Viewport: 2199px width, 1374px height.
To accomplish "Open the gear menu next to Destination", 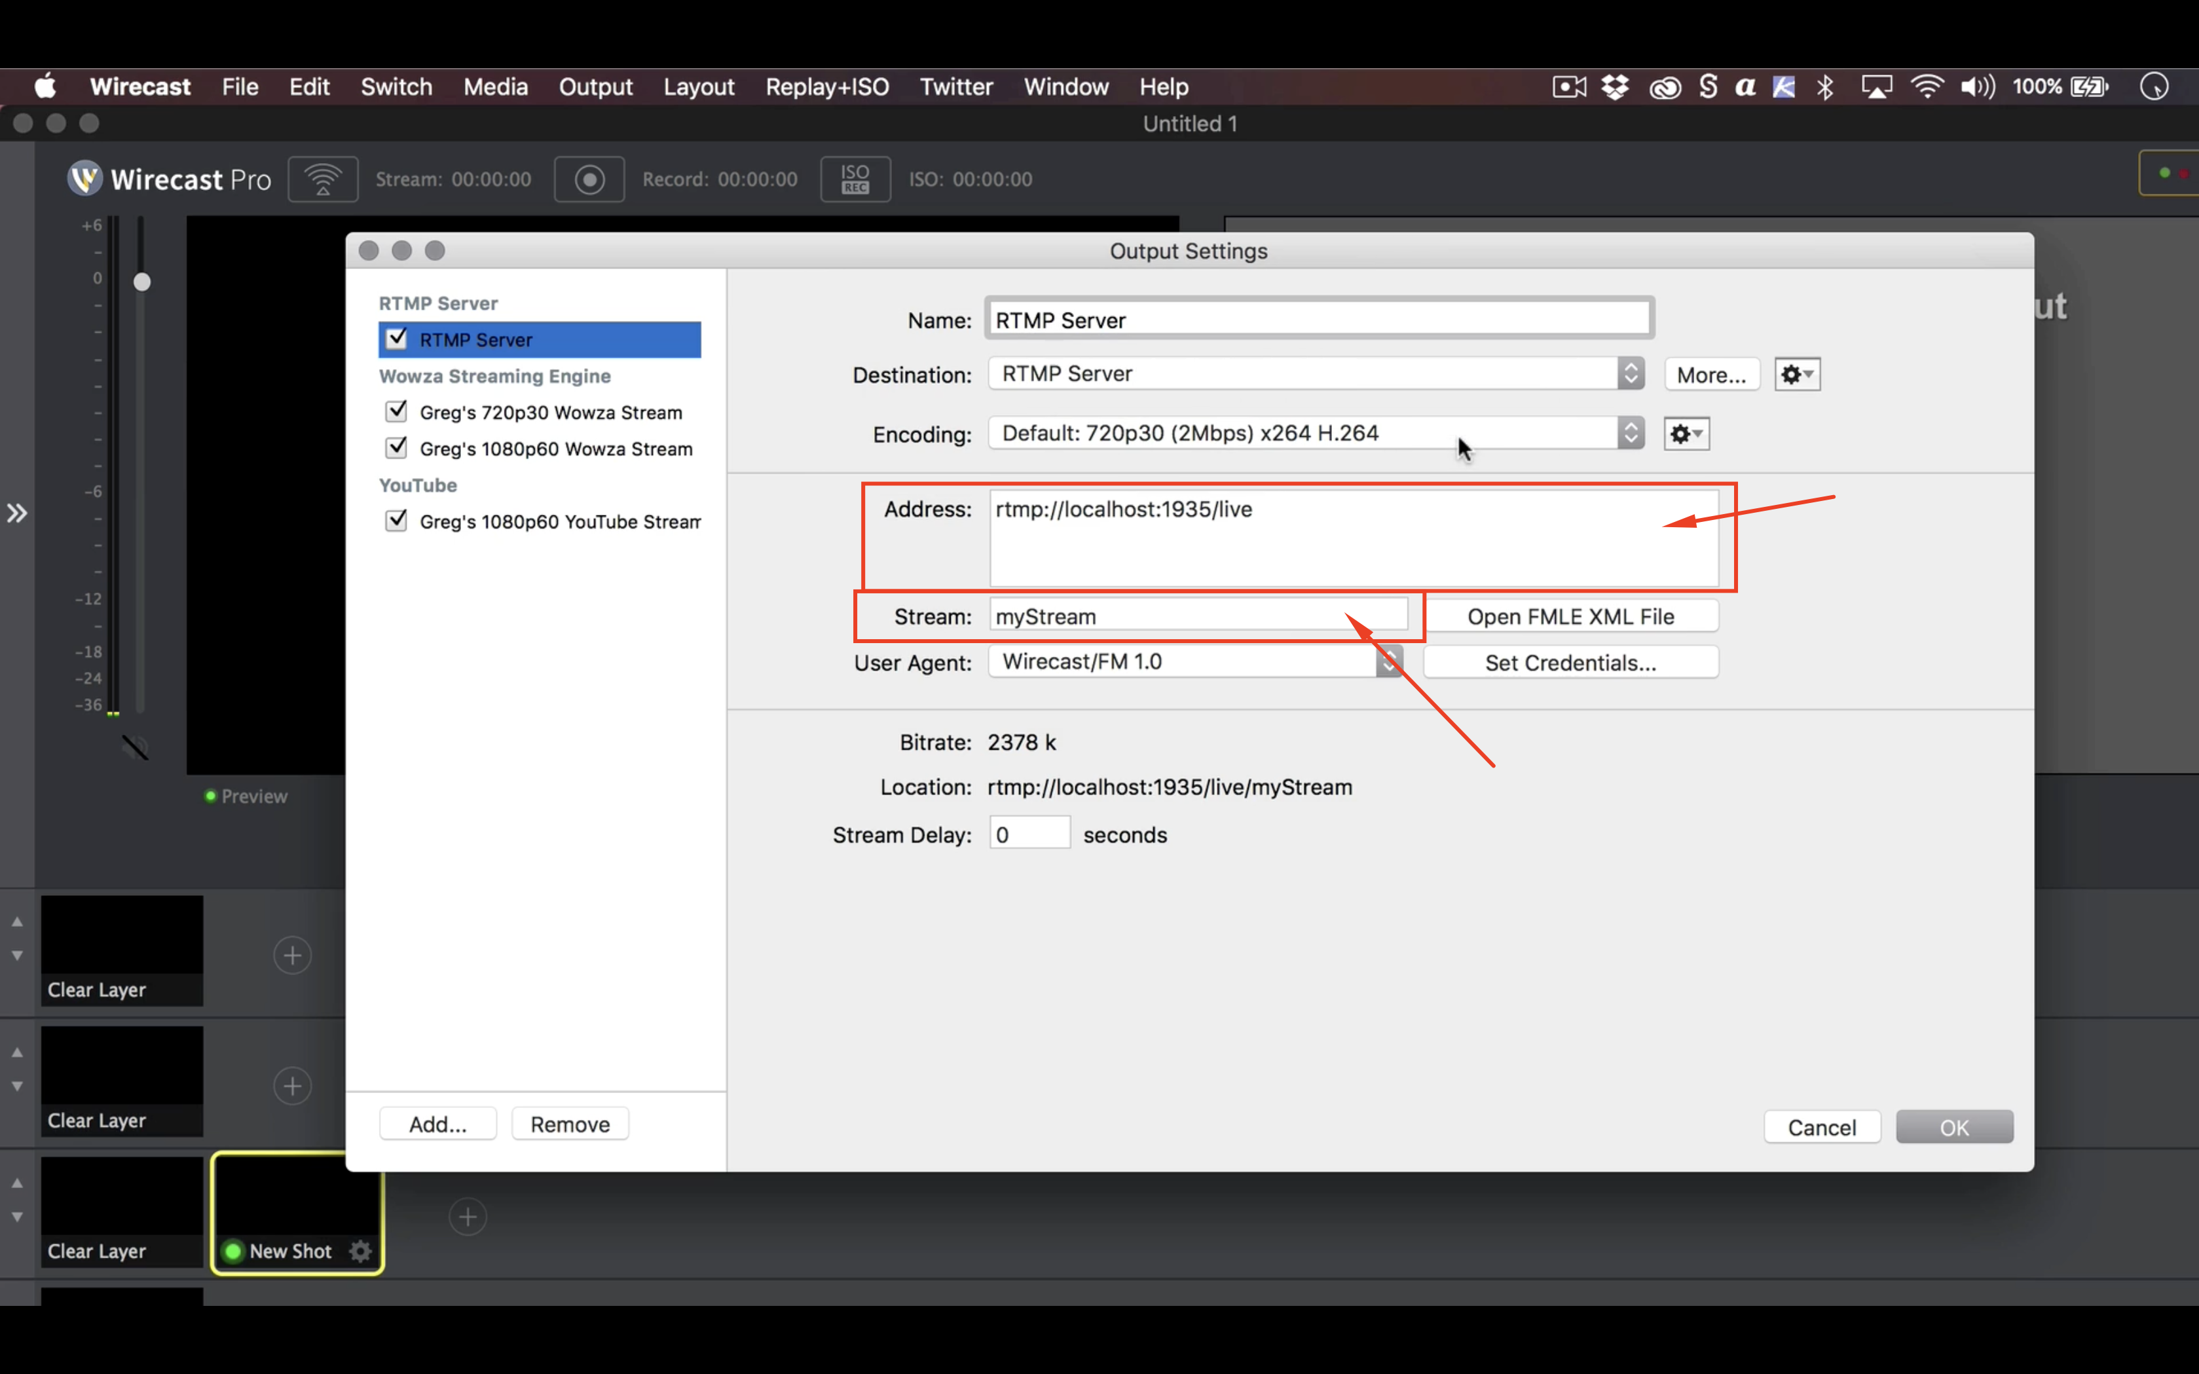I will (1796, 375).
